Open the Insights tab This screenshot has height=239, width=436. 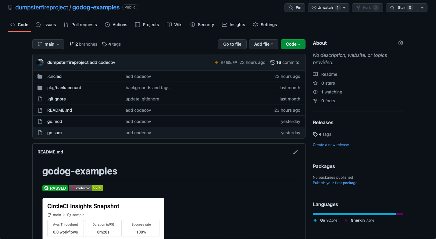[x=234, y=25]
